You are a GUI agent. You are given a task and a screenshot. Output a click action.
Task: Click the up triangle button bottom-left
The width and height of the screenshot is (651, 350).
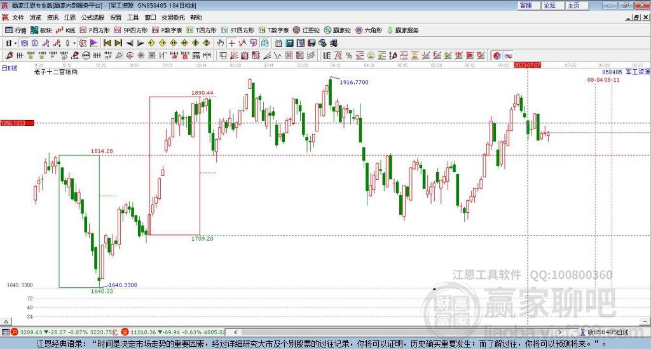point(6,321)
